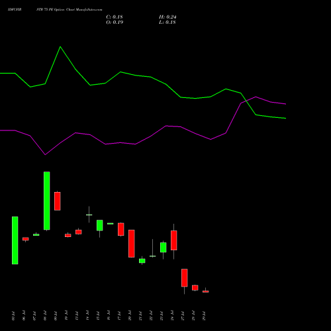Click the crossover of green and purple lines
This screenshot has height=331, width=331.
click(246, 101)
